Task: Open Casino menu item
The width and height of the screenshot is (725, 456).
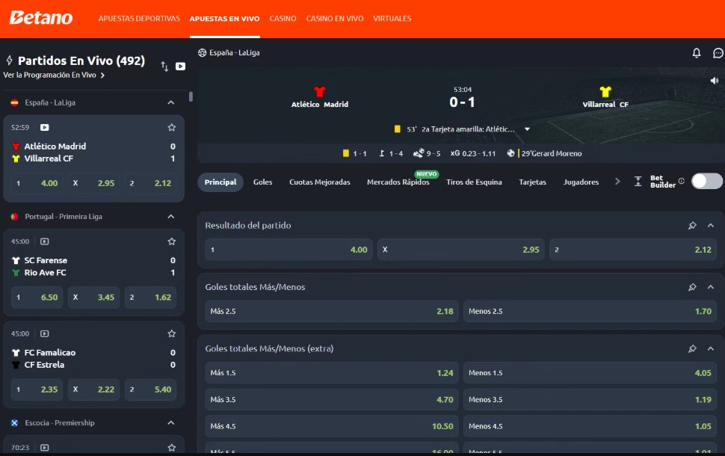Action: tap(283, 19)
